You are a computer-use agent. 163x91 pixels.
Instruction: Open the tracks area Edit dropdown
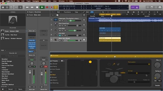pos(59,12)
